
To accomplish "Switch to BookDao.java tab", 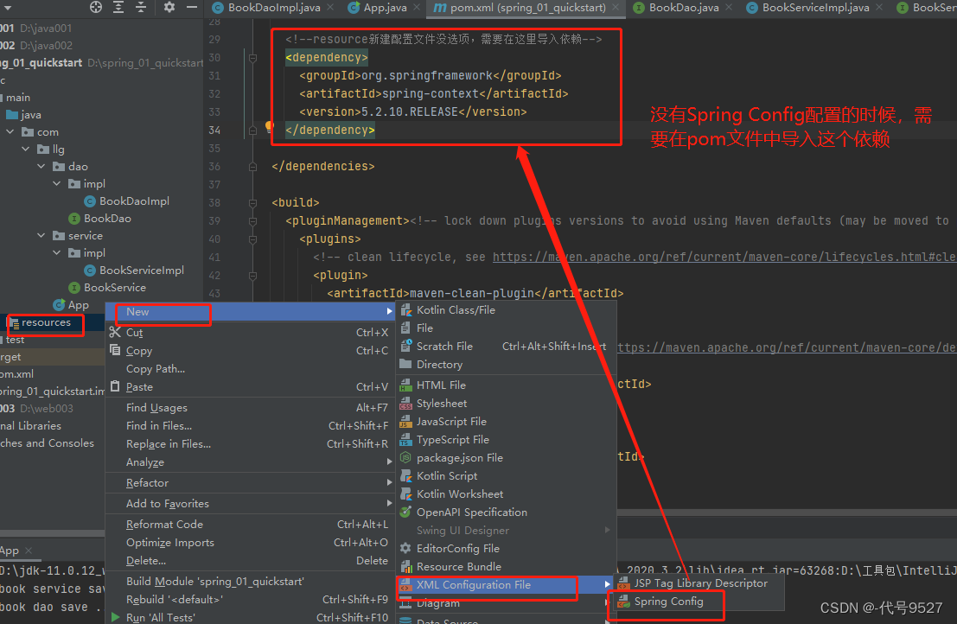I will 684,8.
